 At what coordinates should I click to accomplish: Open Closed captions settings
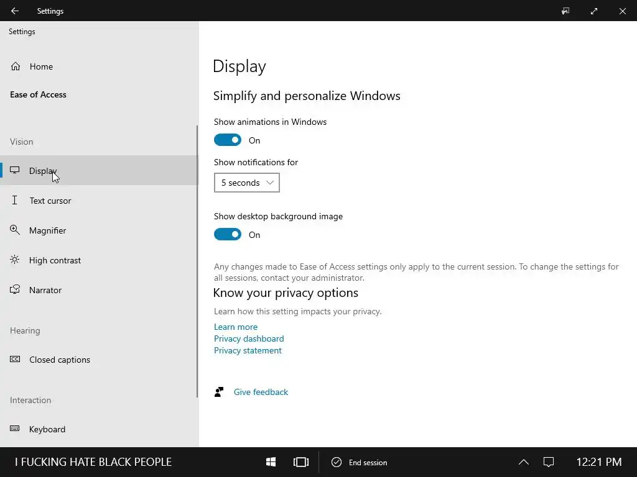pos(99,360)
